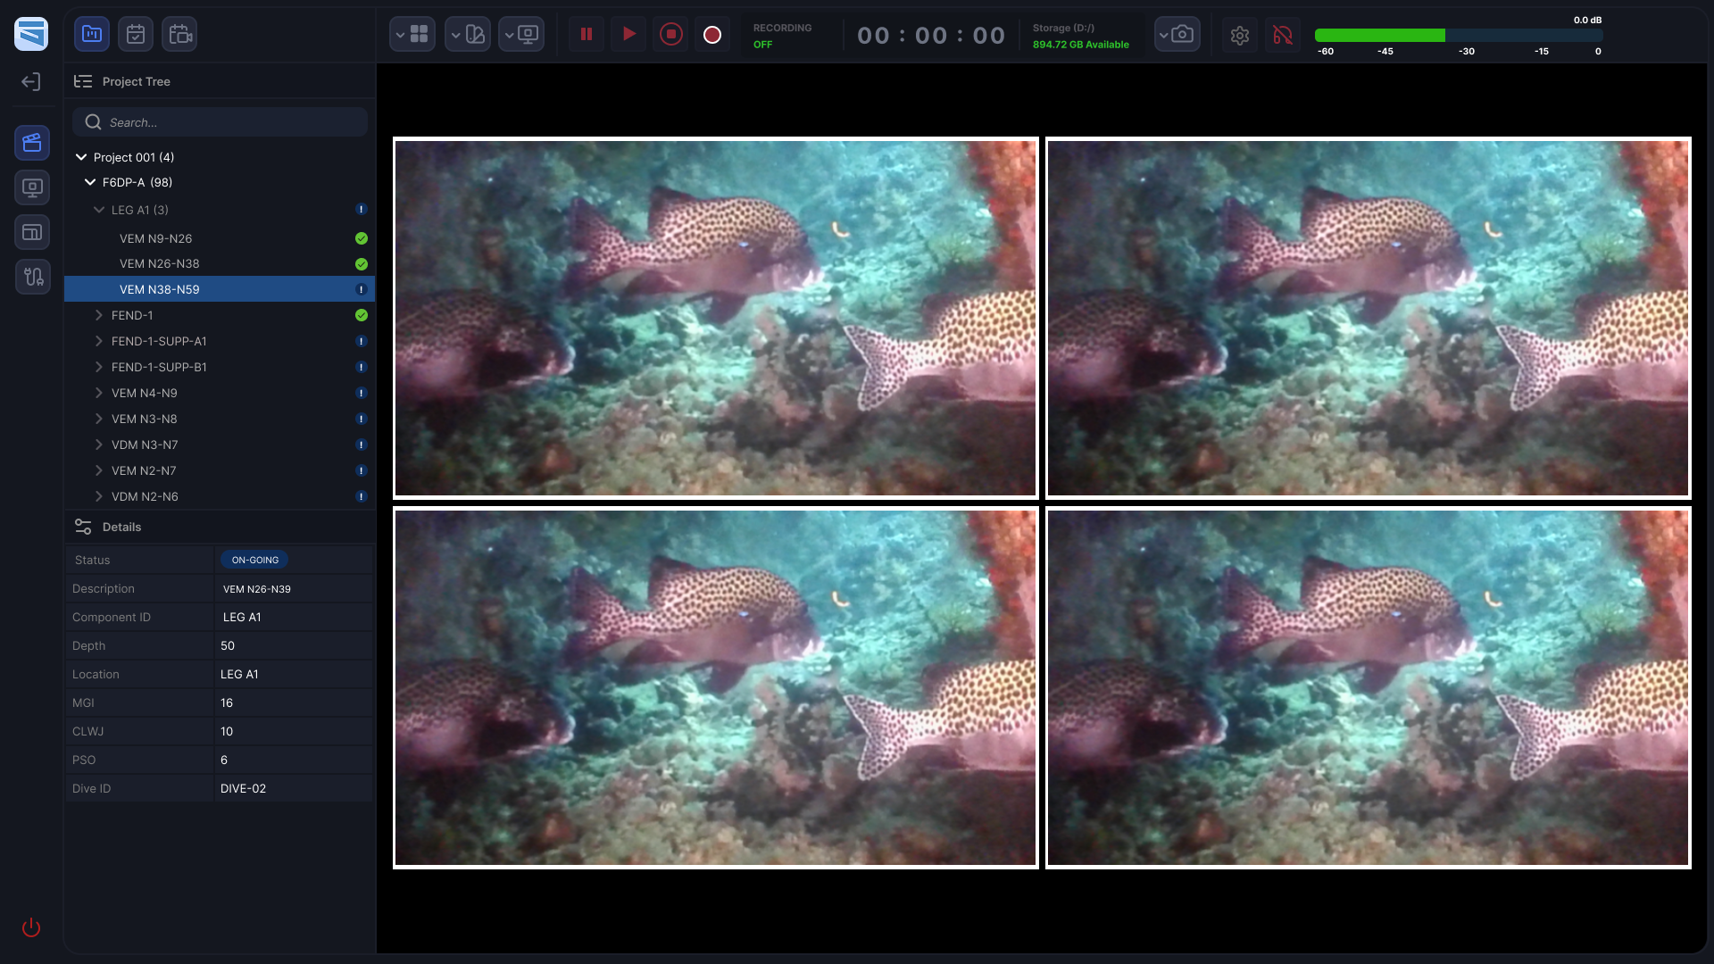Collapse the F6DP-A tree node
Screen dimensions: 1714x964
click(x=90, y=182)
